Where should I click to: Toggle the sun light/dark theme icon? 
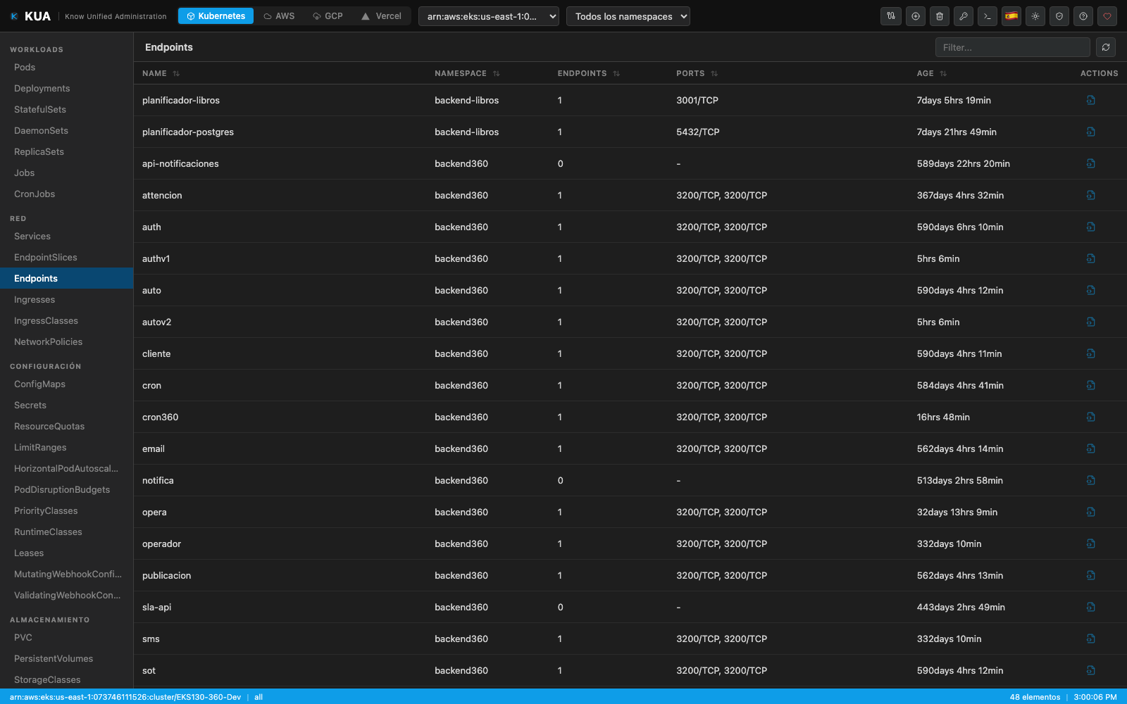tap(1035, 16)
